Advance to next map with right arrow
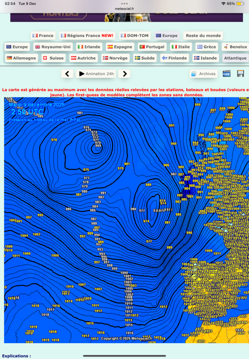The height and width of the screenshot is (359, 249). (124, 74)
